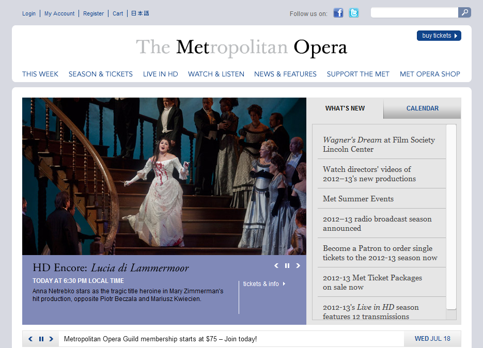The image size is (483, 348).
Task: Open the Login link
Action: coord(29,13)
